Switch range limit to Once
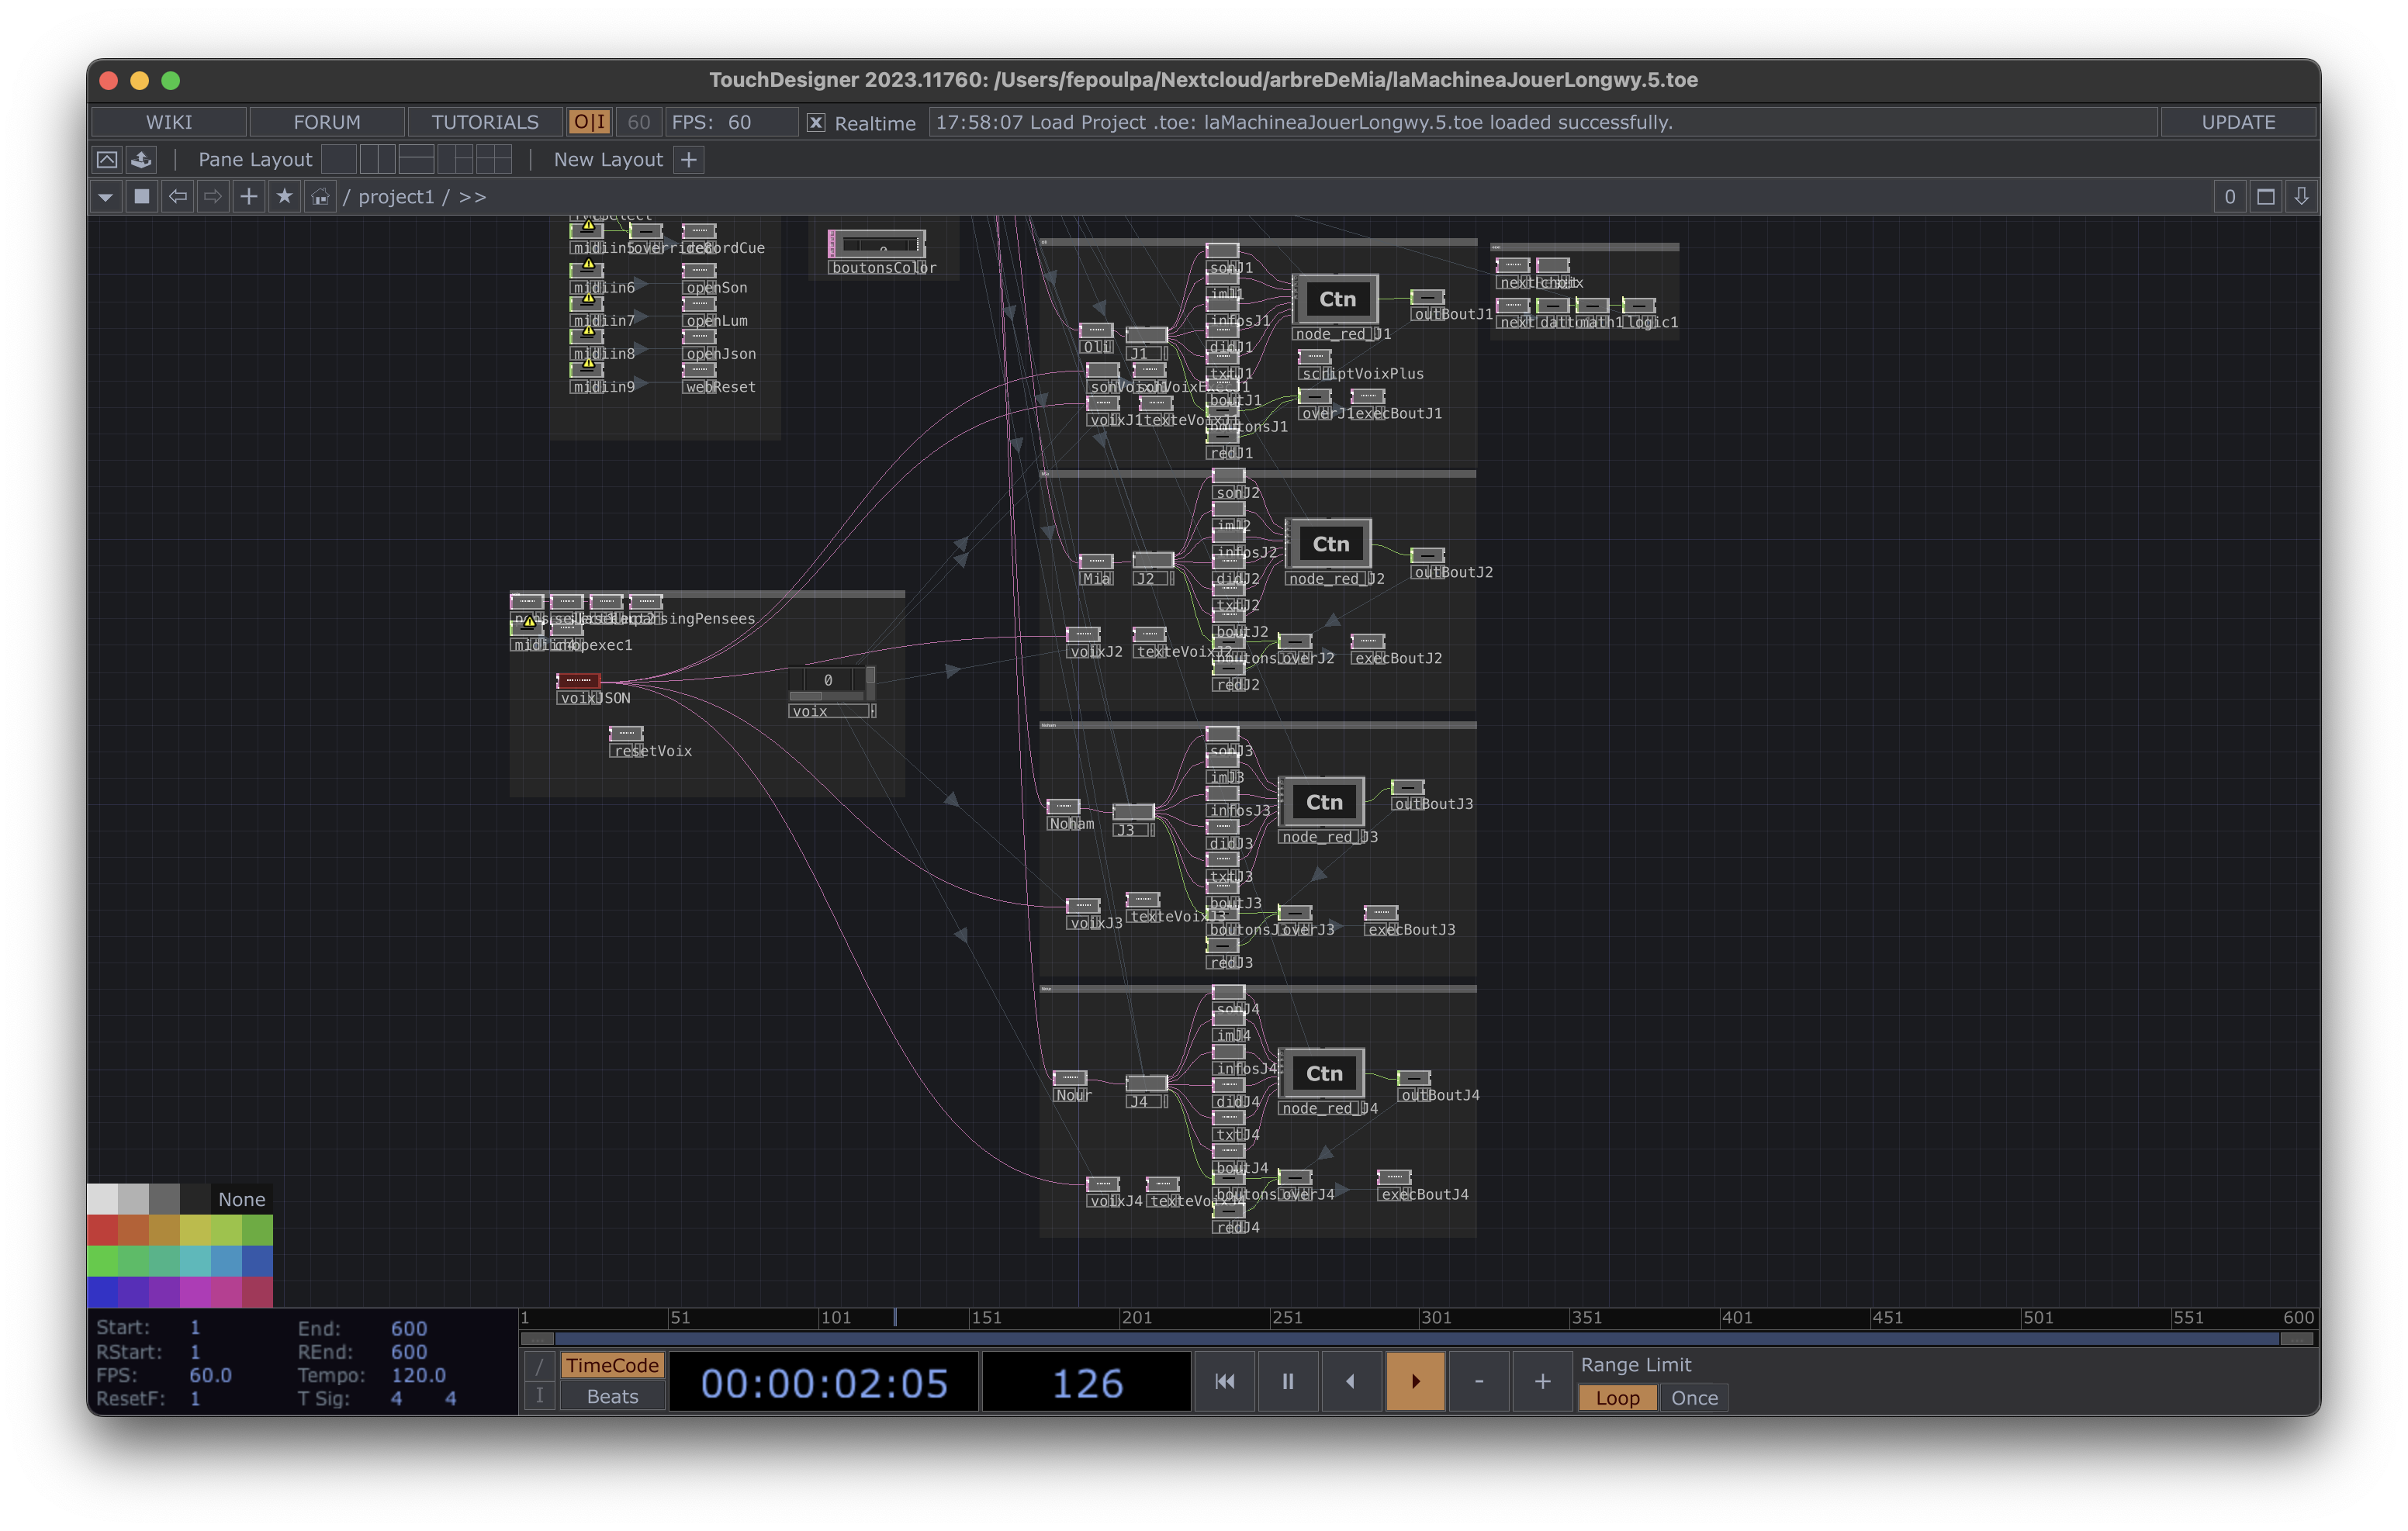Image resolution: width=2408 pixels, height=1531 pixels. pos(1693,1398)
